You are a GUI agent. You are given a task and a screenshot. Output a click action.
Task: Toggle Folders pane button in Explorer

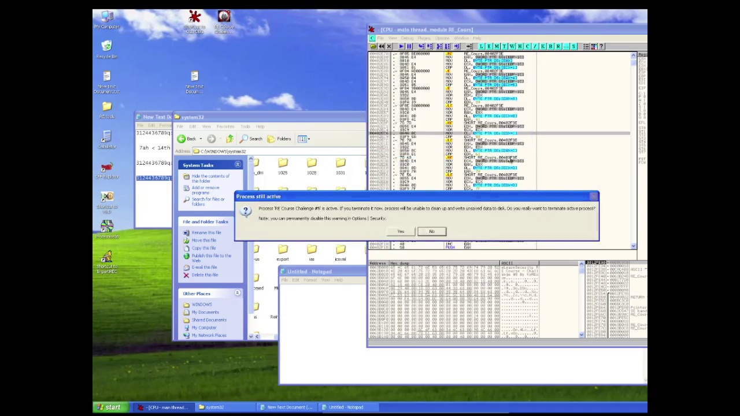(x=279, y=139)
